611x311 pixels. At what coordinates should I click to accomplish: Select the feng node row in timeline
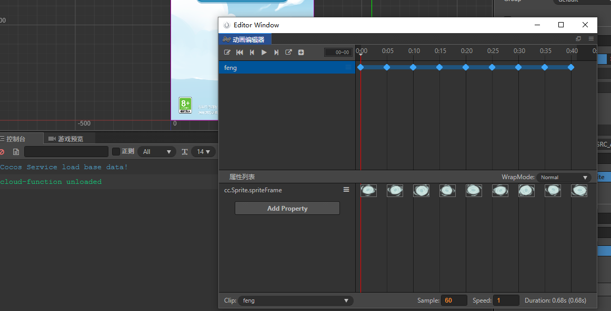[x=287, y=67]
